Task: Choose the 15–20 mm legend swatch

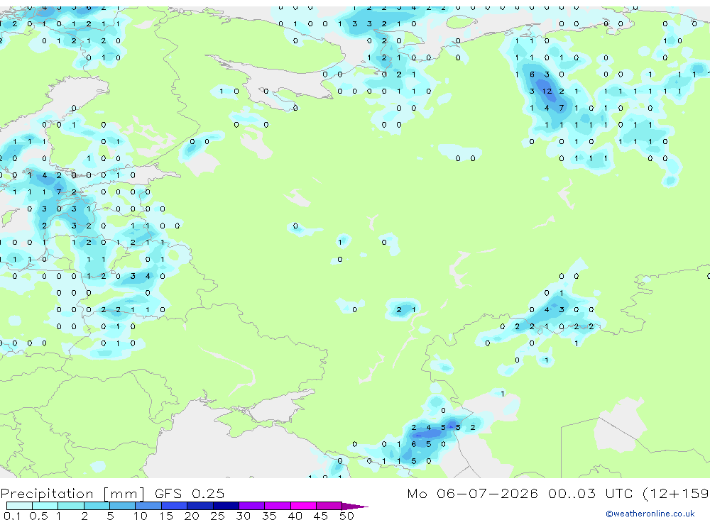Action: [x=174, y=506]
